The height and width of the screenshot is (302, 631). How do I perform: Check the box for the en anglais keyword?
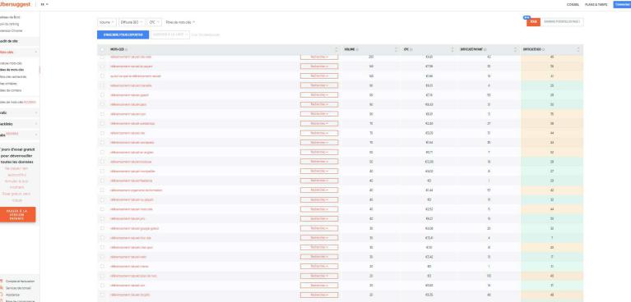coord(102,152)
